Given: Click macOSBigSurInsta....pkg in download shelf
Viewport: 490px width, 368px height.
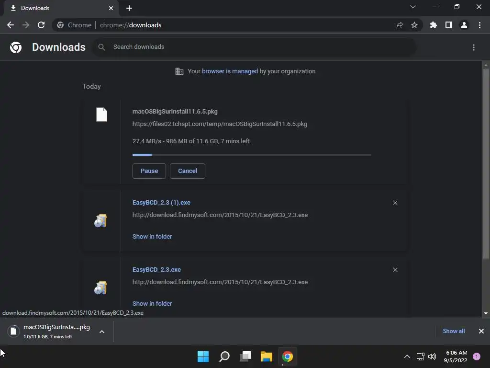Looking at the screenshot, I should coord(56,327).
